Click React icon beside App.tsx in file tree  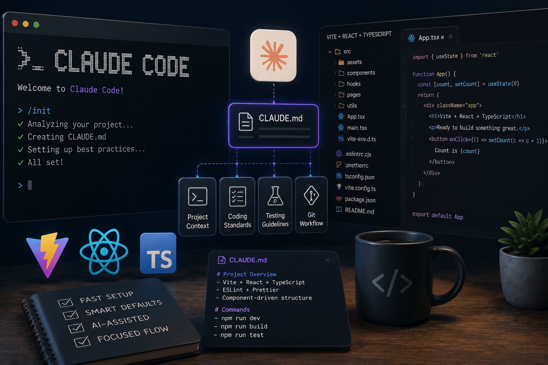[x=341, y=116]
